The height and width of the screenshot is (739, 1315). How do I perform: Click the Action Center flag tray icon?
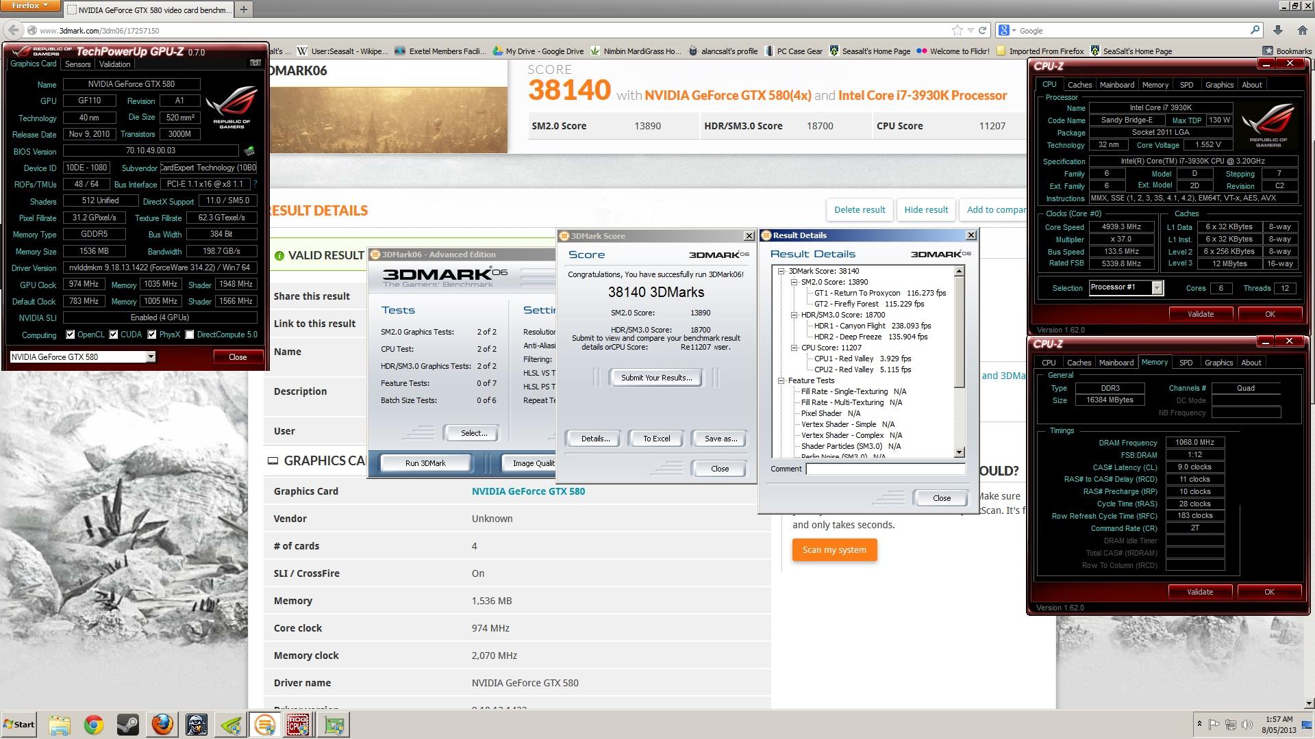click(x=1214, y=725)
